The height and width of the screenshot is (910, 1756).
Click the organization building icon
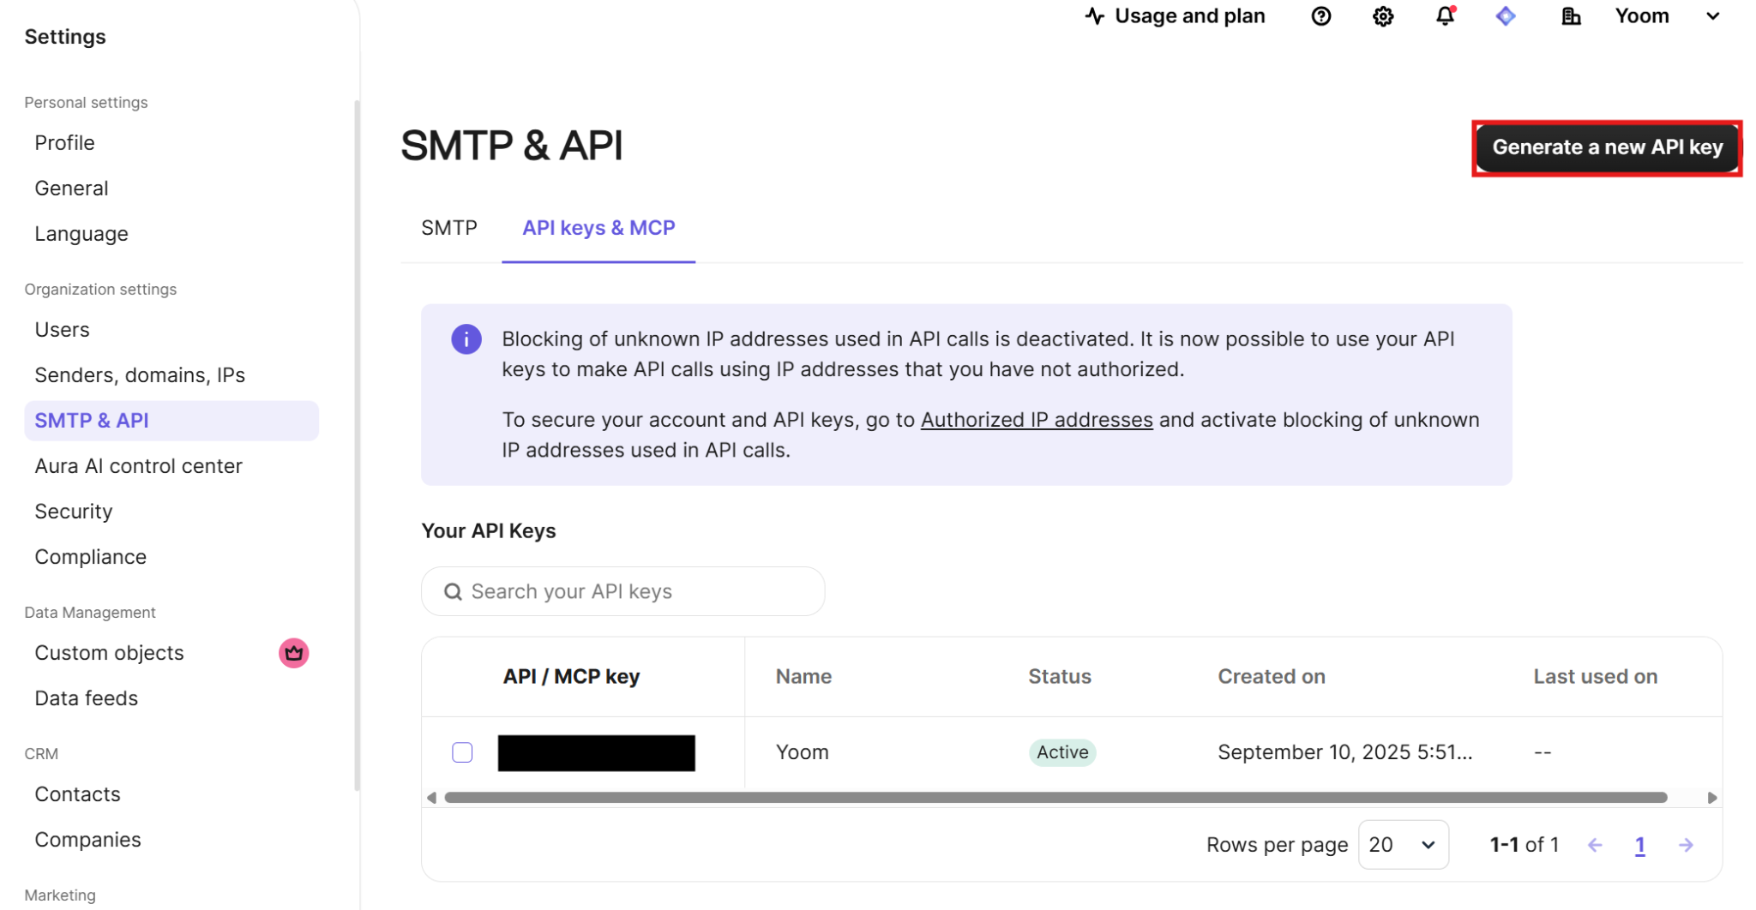[1571, 16]
